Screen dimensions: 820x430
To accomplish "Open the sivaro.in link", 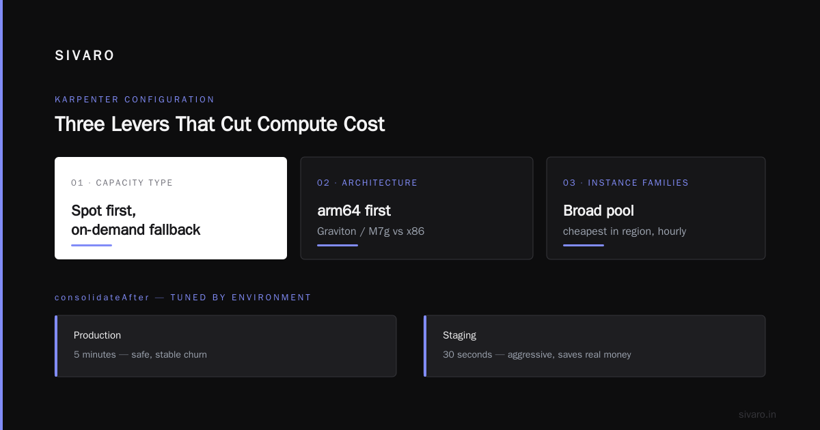I will [757, 414].
